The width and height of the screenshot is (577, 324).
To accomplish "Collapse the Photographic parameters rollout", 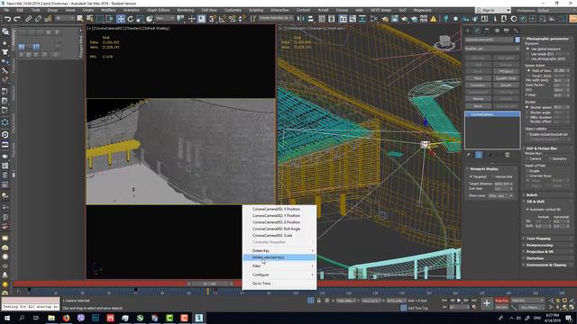I will click(x=547, y=39).
